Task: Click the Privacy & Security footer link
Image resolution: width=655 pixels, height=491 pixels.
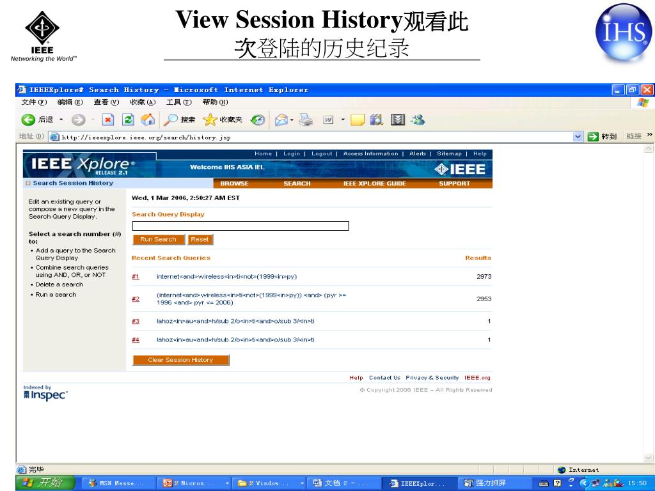Action: point(432,378)
